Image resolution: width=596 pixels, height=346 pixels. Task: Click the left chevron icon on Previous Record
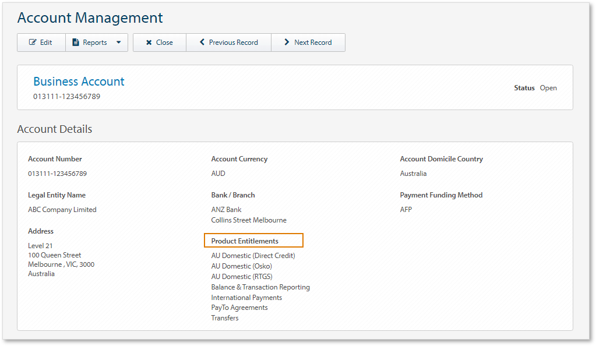[x=202, y=42]
